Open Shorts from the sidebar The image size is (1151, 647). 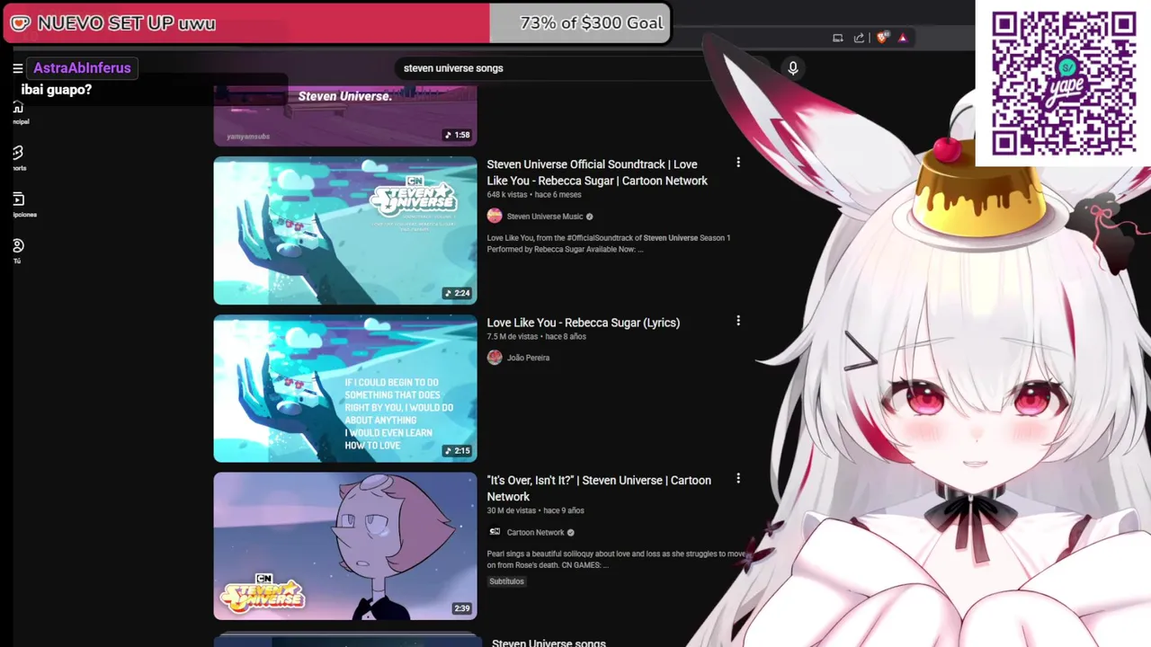pos(17,153)
